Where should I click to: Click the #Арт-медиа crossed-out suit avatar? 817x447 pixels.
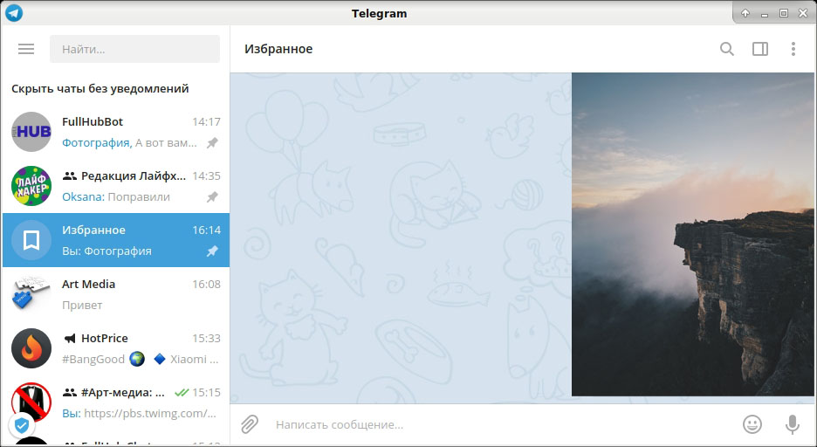[x=31, y=402]
